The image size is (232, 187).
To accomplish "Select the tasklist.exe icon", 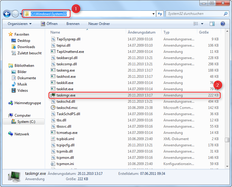I will click(x=53, y=89).
